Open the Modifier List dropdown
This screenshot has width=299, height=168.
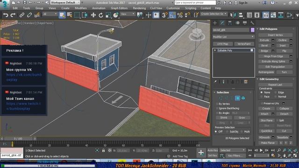click(x=234, y=36)
